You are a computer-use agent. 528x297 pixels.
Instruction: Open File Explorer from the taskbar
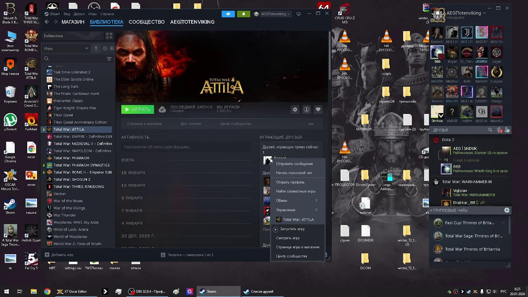[x=34, y=291]
